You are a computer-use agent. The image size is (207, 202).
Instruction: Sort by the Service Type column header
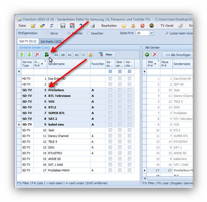27,64
